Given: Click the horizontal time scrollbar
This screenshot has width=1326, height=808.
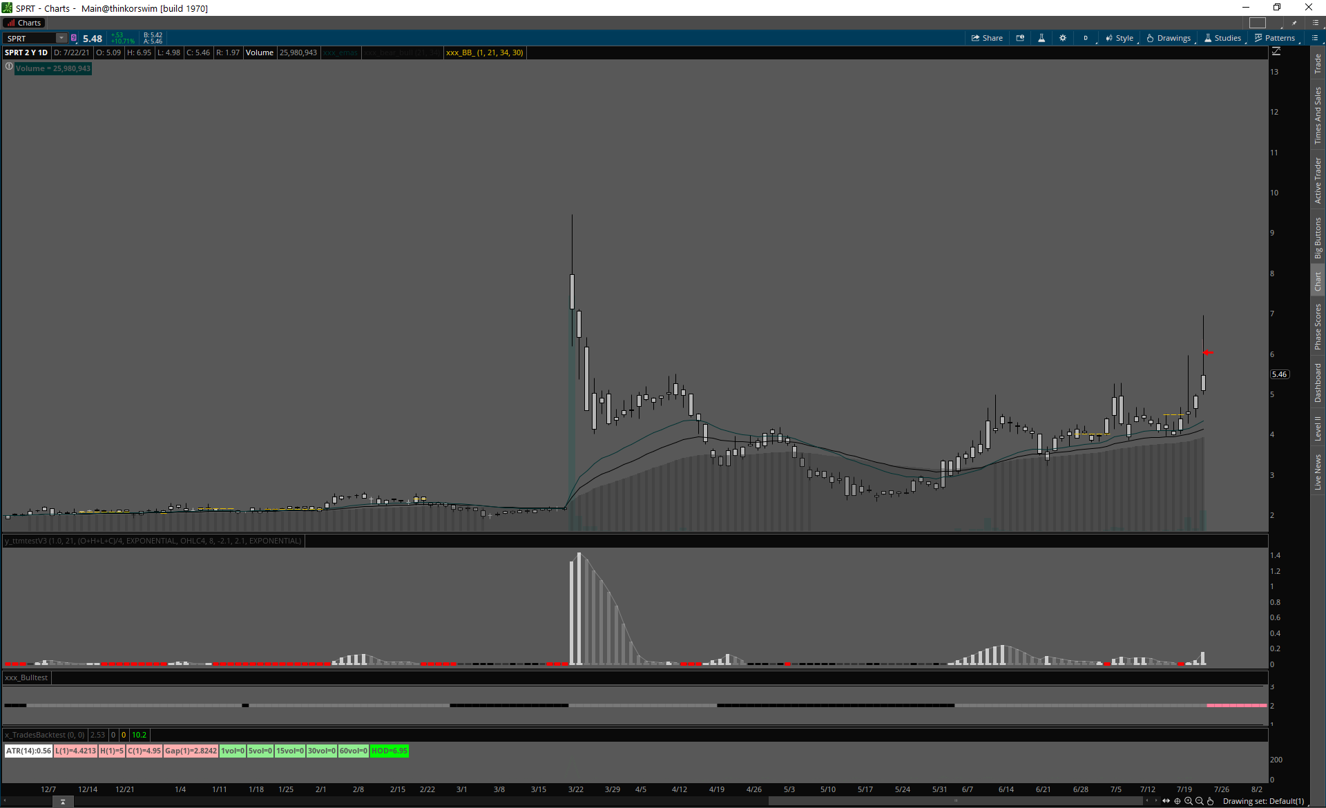Looking at the screenshot, I should (955, 801).
